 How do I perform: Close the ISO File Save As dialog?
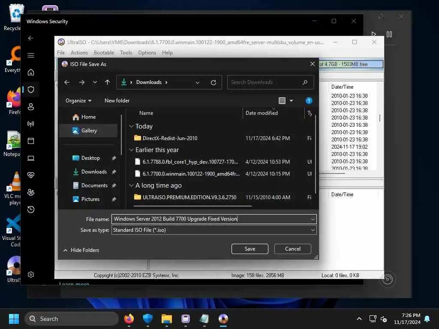coord(313,64)
